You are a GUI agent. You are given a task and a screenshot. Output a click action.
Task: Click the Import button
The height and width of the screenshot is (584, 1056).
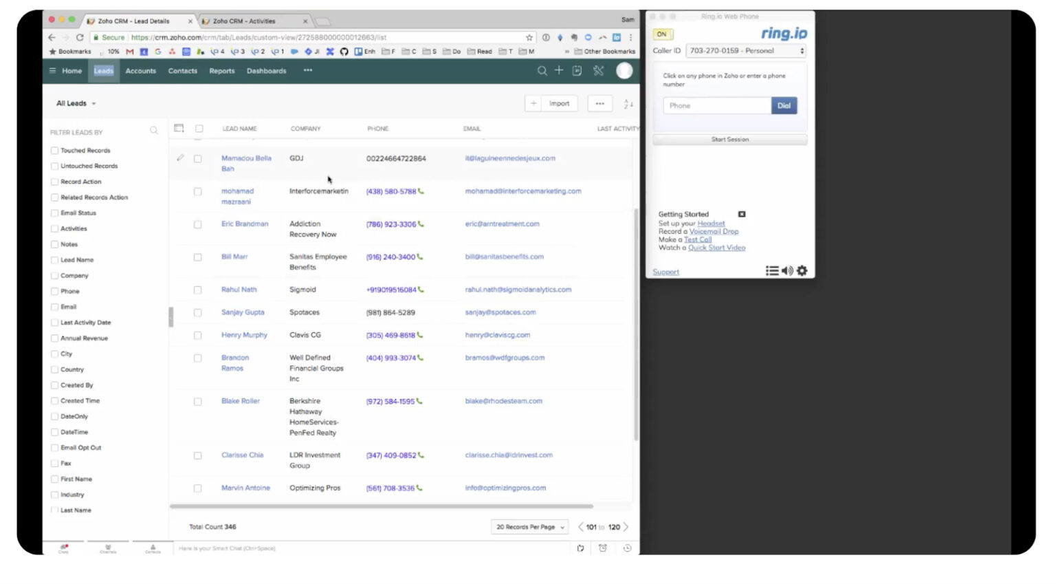pos(559,103)
